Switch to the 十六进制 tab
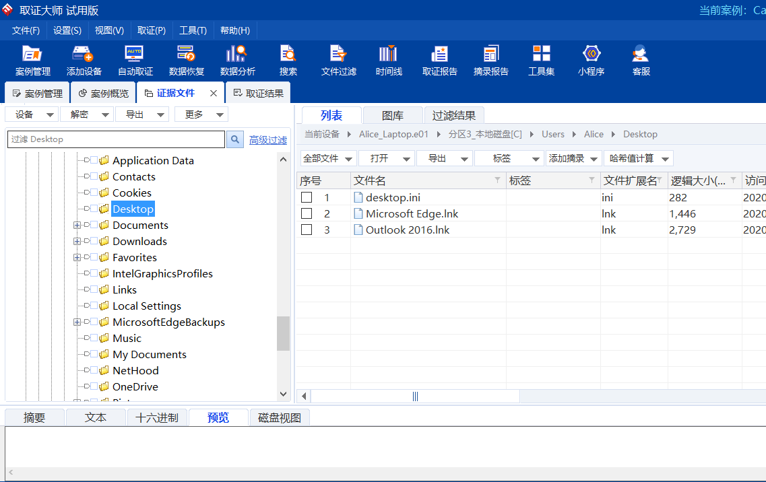The height and width of the screenshot is (482, 766). point(157,417)
